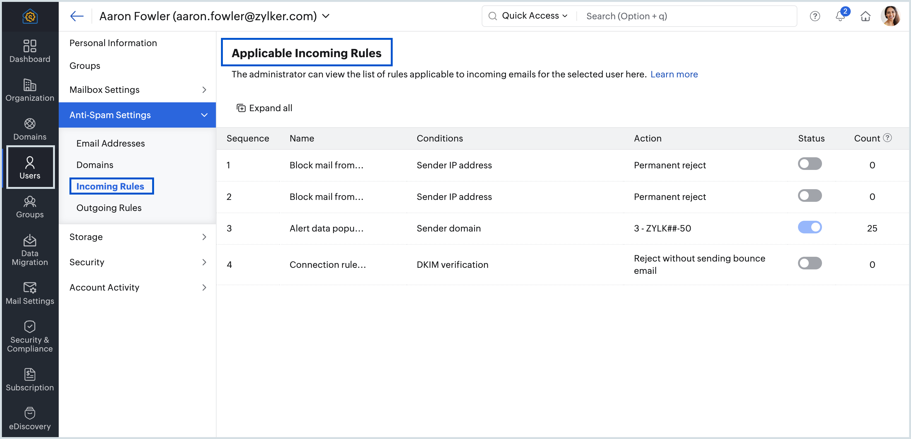Click the Learn more link
Image resolution: width=911 pixels, height=439 pixels.
pyautogui.click(x=674, y=74)
